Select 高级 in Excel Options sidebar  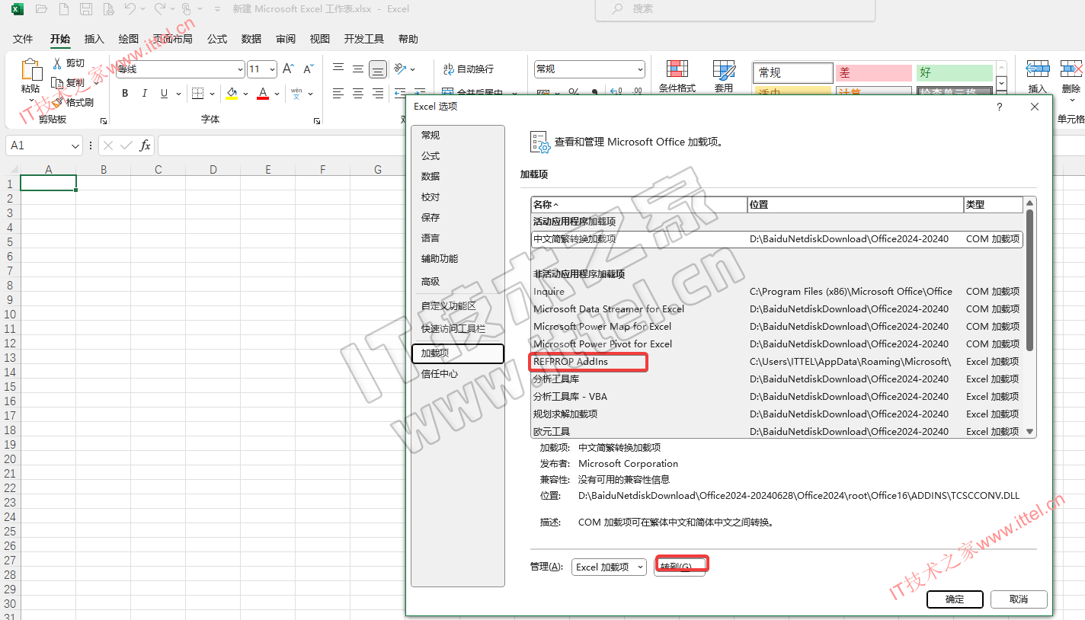tap(458, 281)
